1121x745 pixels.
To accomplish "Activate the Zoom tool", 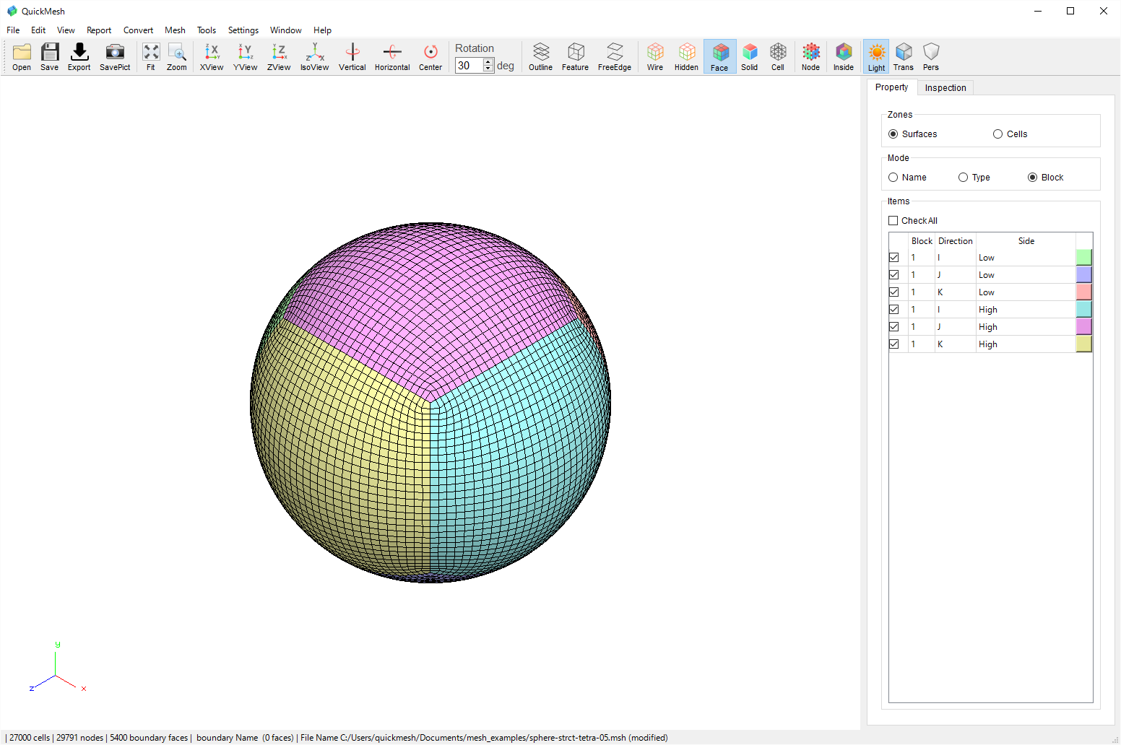I will pyautogui.click(x=177, y=56).
